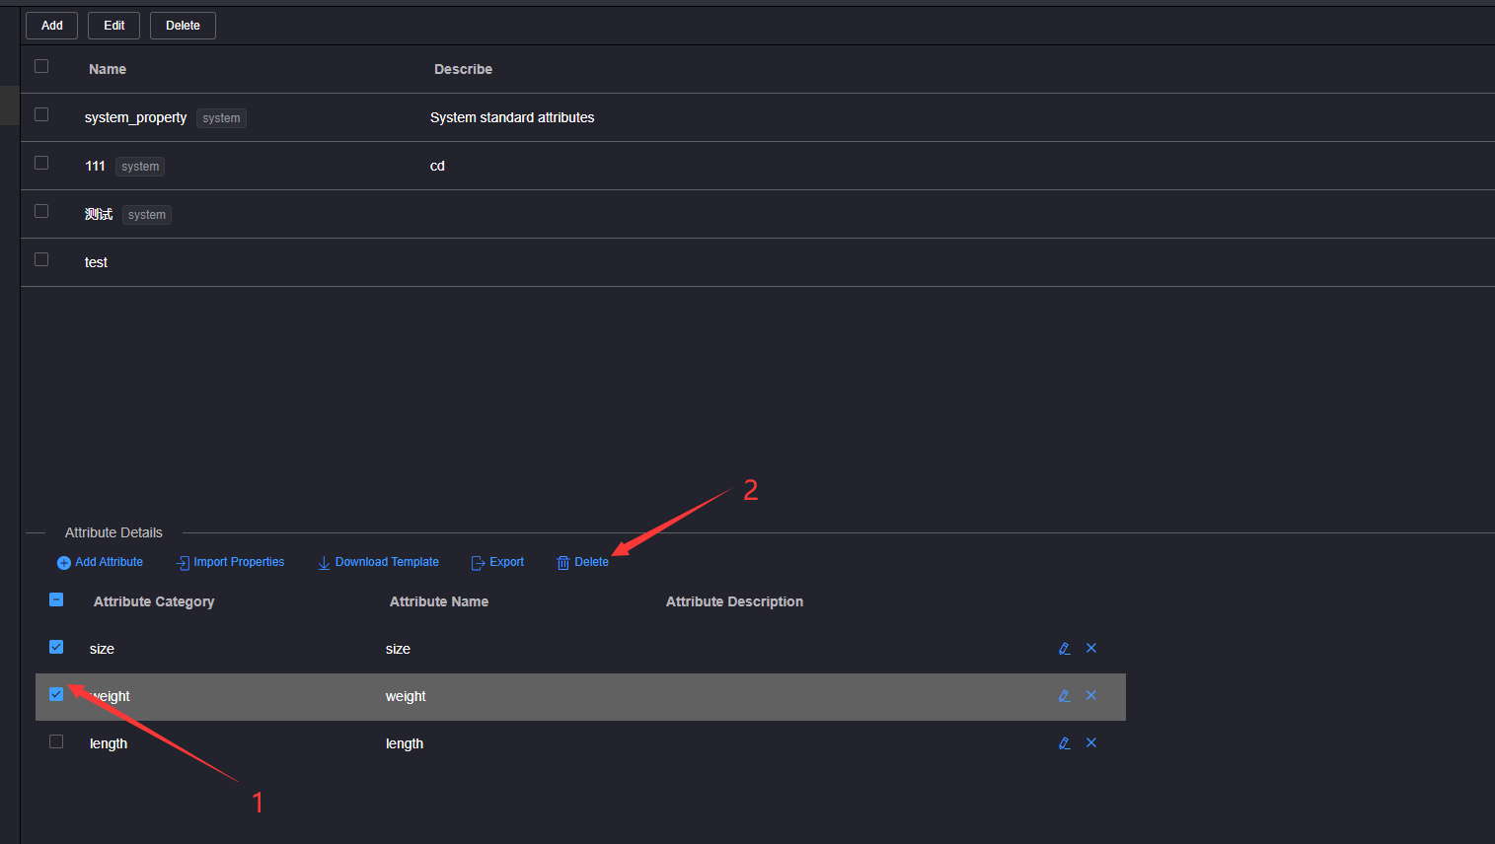
Task: Click the system tag beside 111
Action: [x=140, y=167]
